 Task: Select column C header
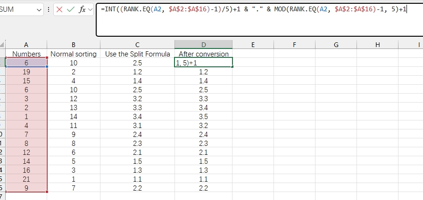(x=137, y=45)
